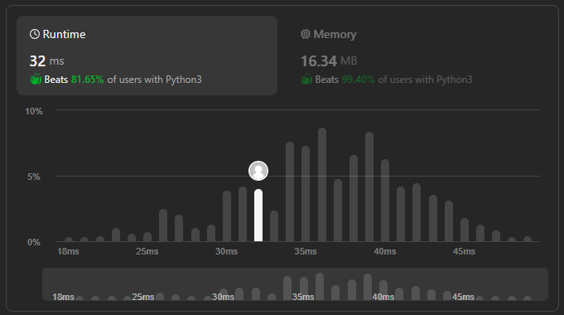Click the user avatar marker above the chart
This screenshot has width=564, height=315.
258,171
